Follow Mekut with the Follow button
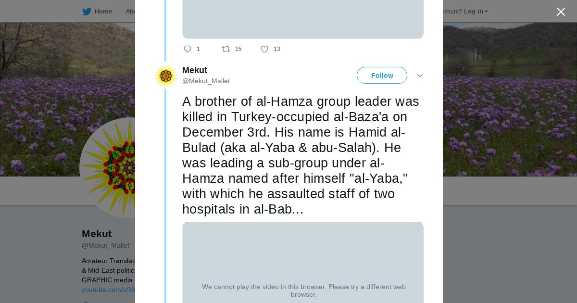 point(382,76)
